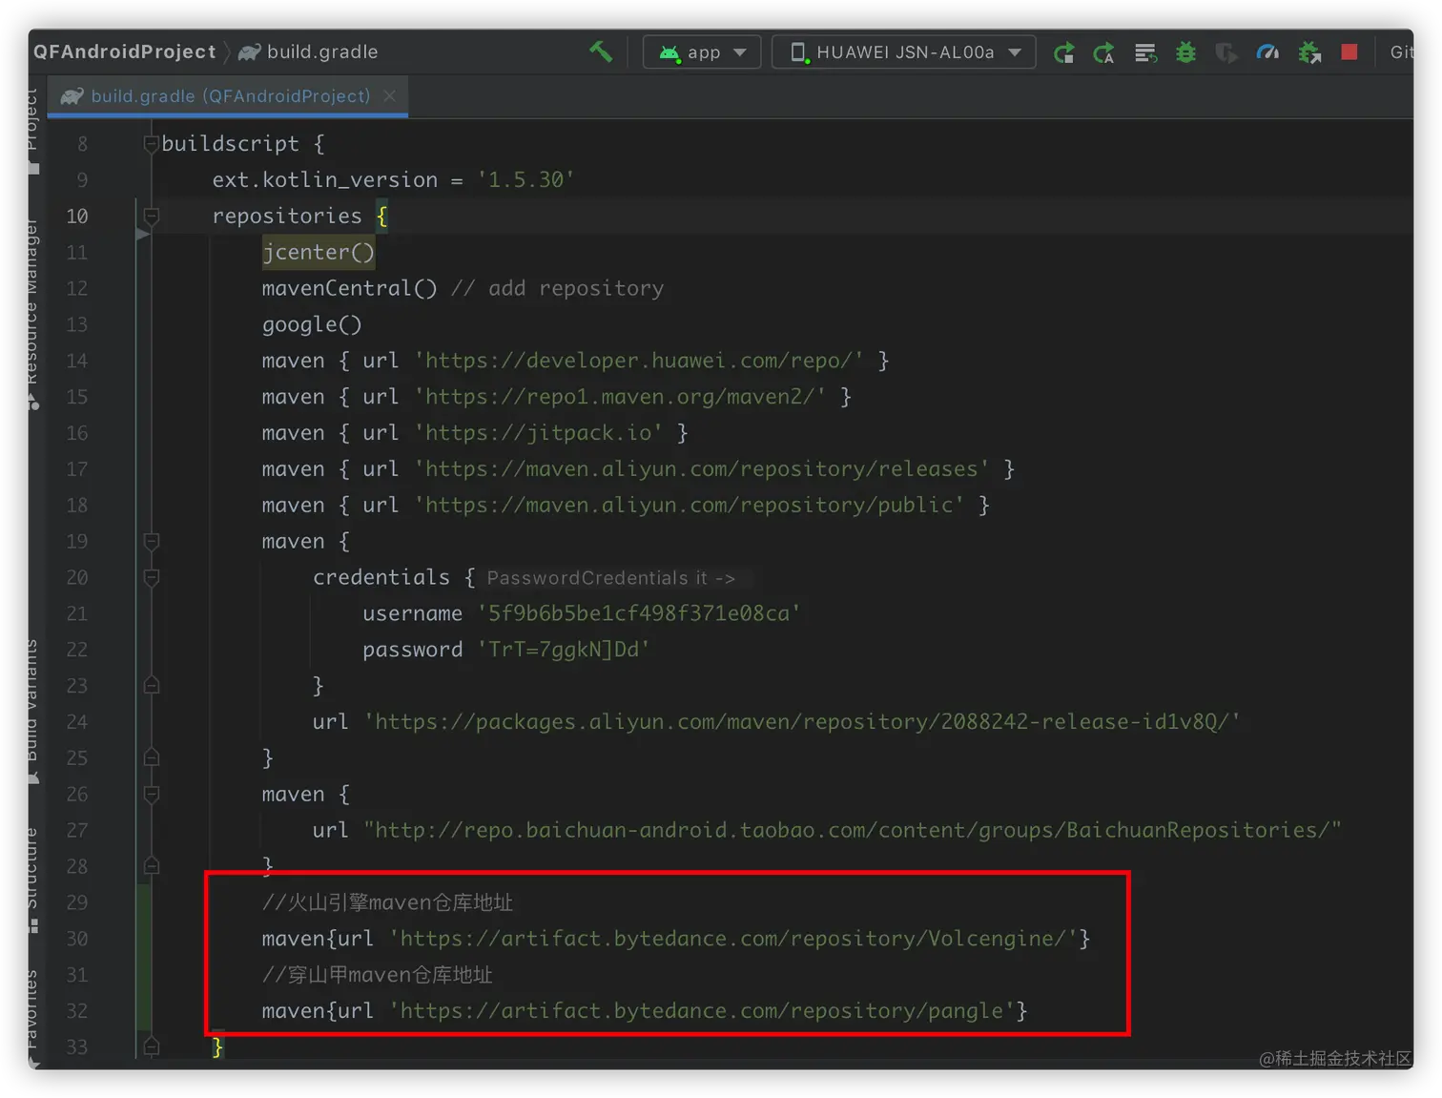Click the greyed Run with Coverage icon
The width and height of the screenshot is (1442, 1098).
1226,52
